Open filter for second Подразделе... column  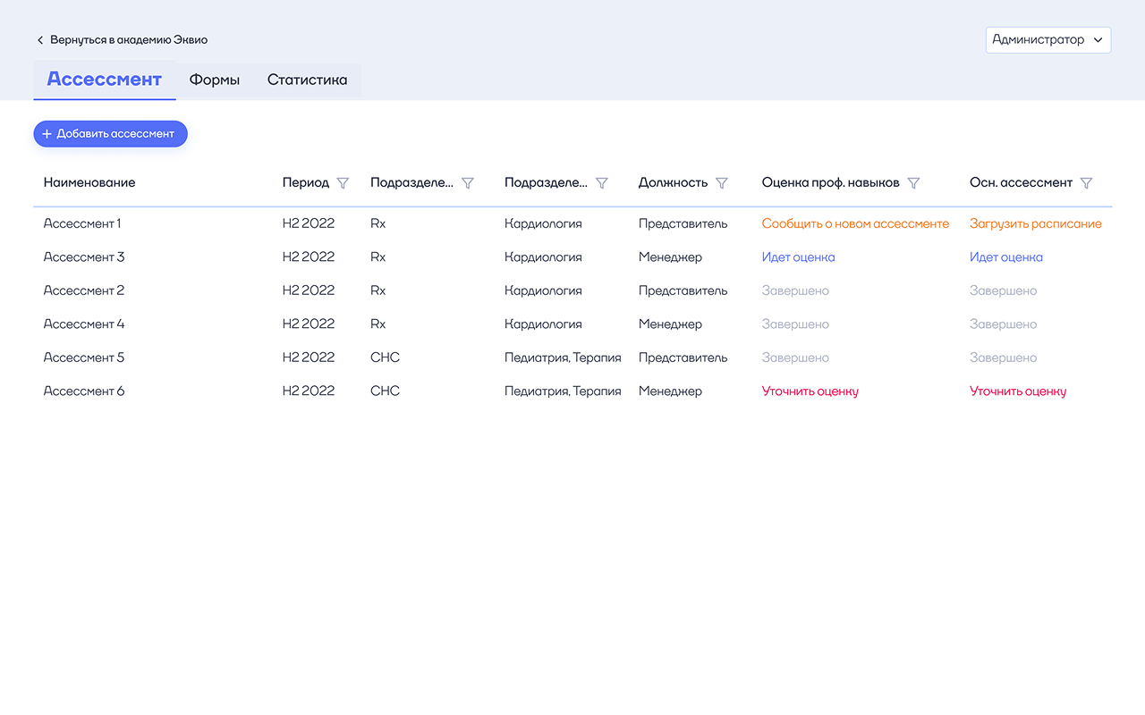[x=602, y=183]
